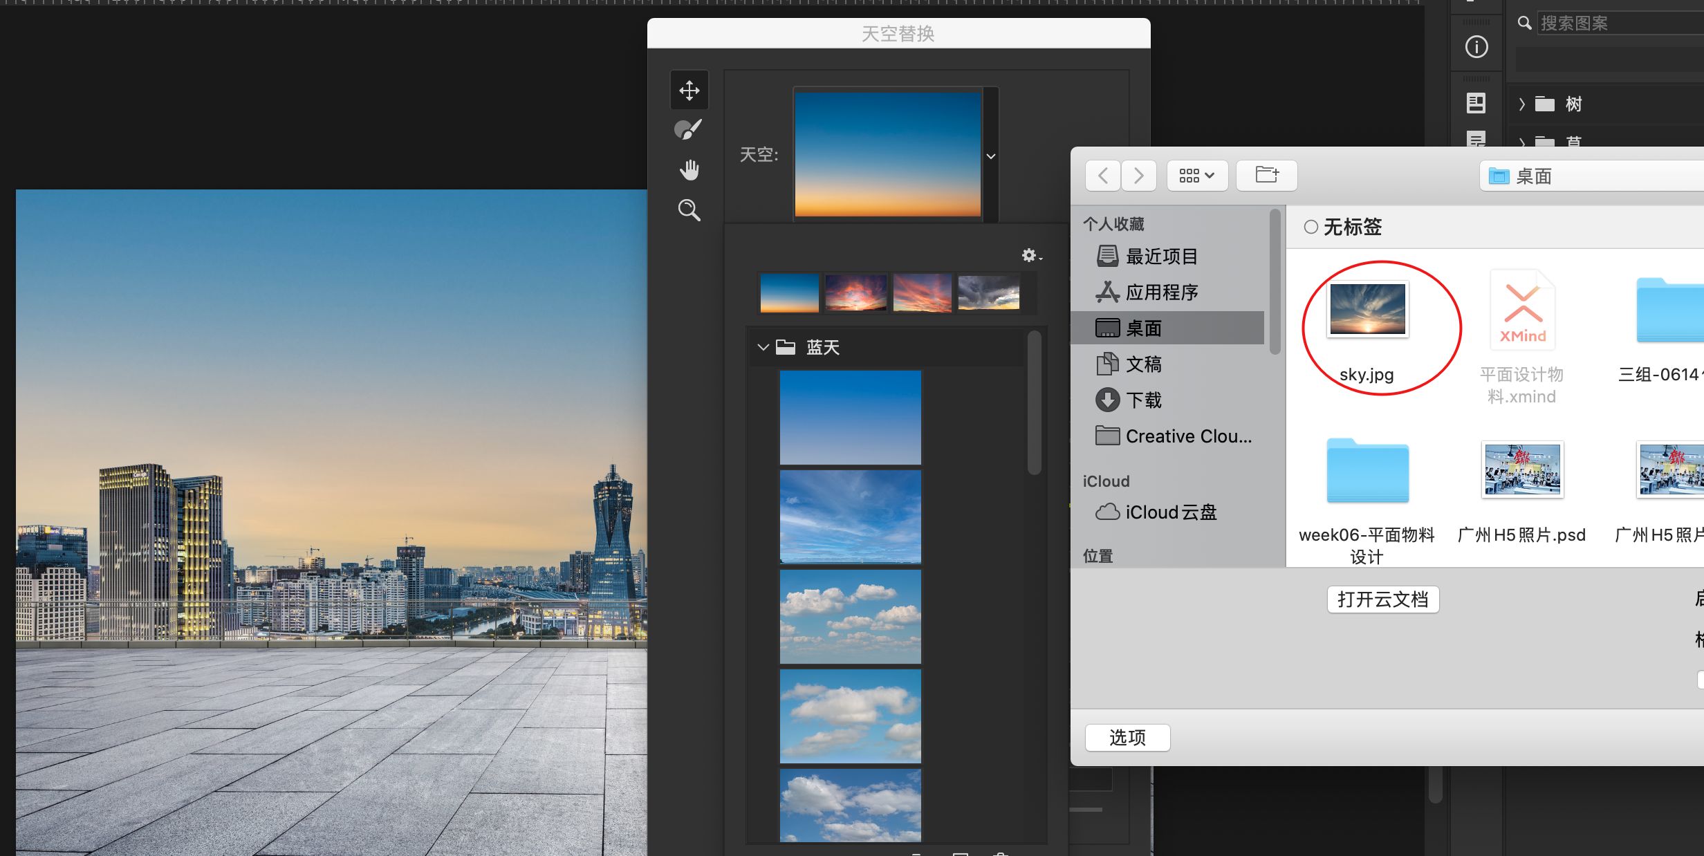Select the Hand tool

click(689, 169)
